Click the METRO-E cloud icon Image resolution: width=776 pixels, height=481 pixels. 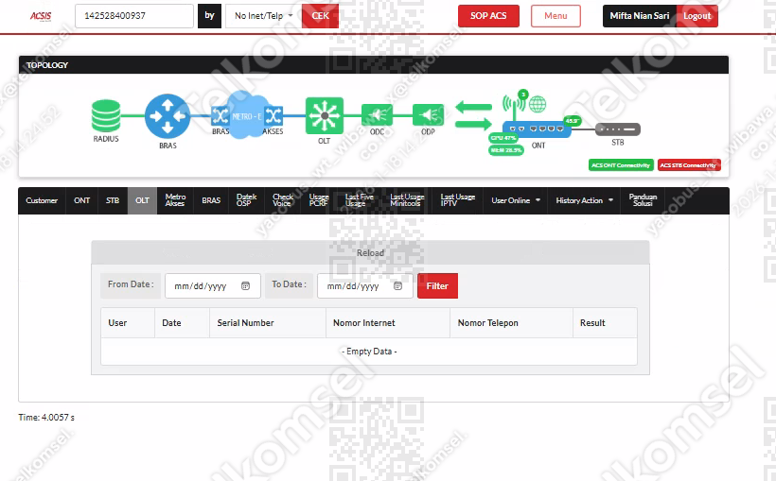[x=246, y=115]
